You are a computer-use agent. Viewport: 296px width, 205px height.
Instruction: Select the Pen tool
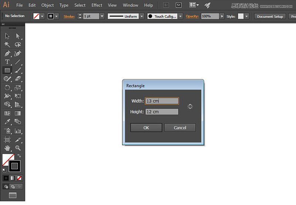click(x=7, y=54)
